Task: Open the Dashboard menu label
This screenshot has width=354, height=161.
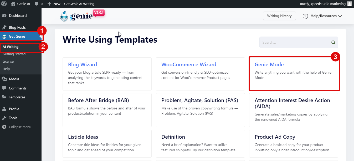Action: click(x=18, y=16)
